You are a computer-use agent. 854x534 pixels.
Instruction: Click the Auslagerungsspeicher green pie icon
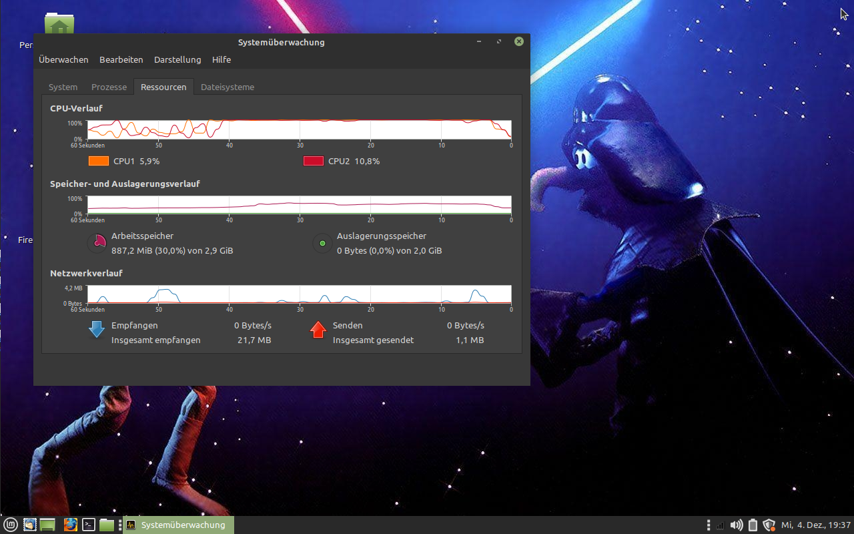(x=323, y=243)
